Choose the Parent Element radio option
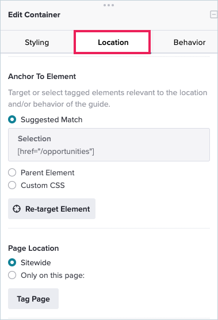The width and height of the screenshot is (218, 320). 12,172
